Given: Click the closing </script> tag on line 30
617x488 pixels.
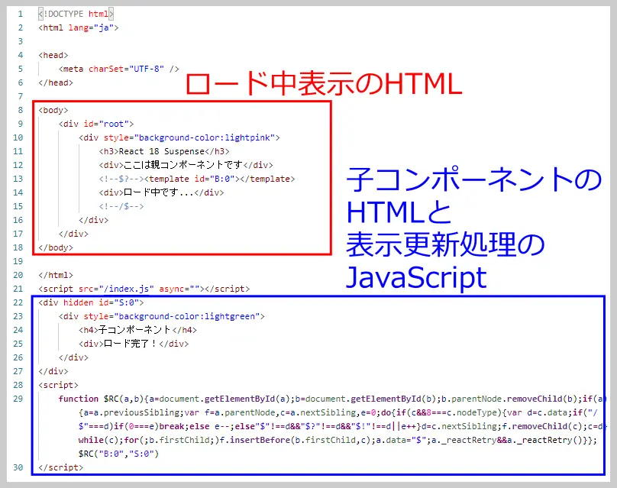Looking at the screenshot, I should point(60,467).
